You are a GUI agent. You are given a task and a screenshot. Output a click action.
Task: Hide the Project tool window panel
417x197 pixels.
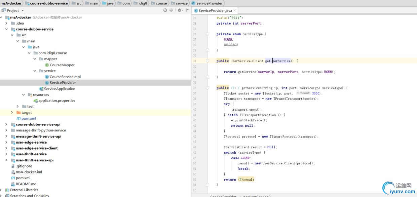pos(187,10)
